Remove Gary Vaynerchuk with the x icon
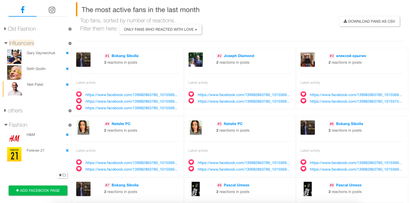The width and height of the screenshot is (410, 203). click(67, 53)
